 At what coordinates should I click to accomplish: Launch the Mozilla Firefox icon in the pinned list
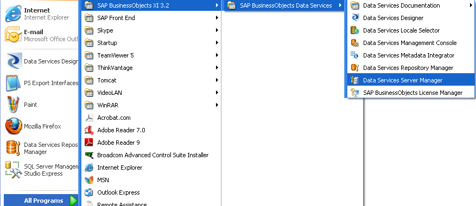coord(14,126)
